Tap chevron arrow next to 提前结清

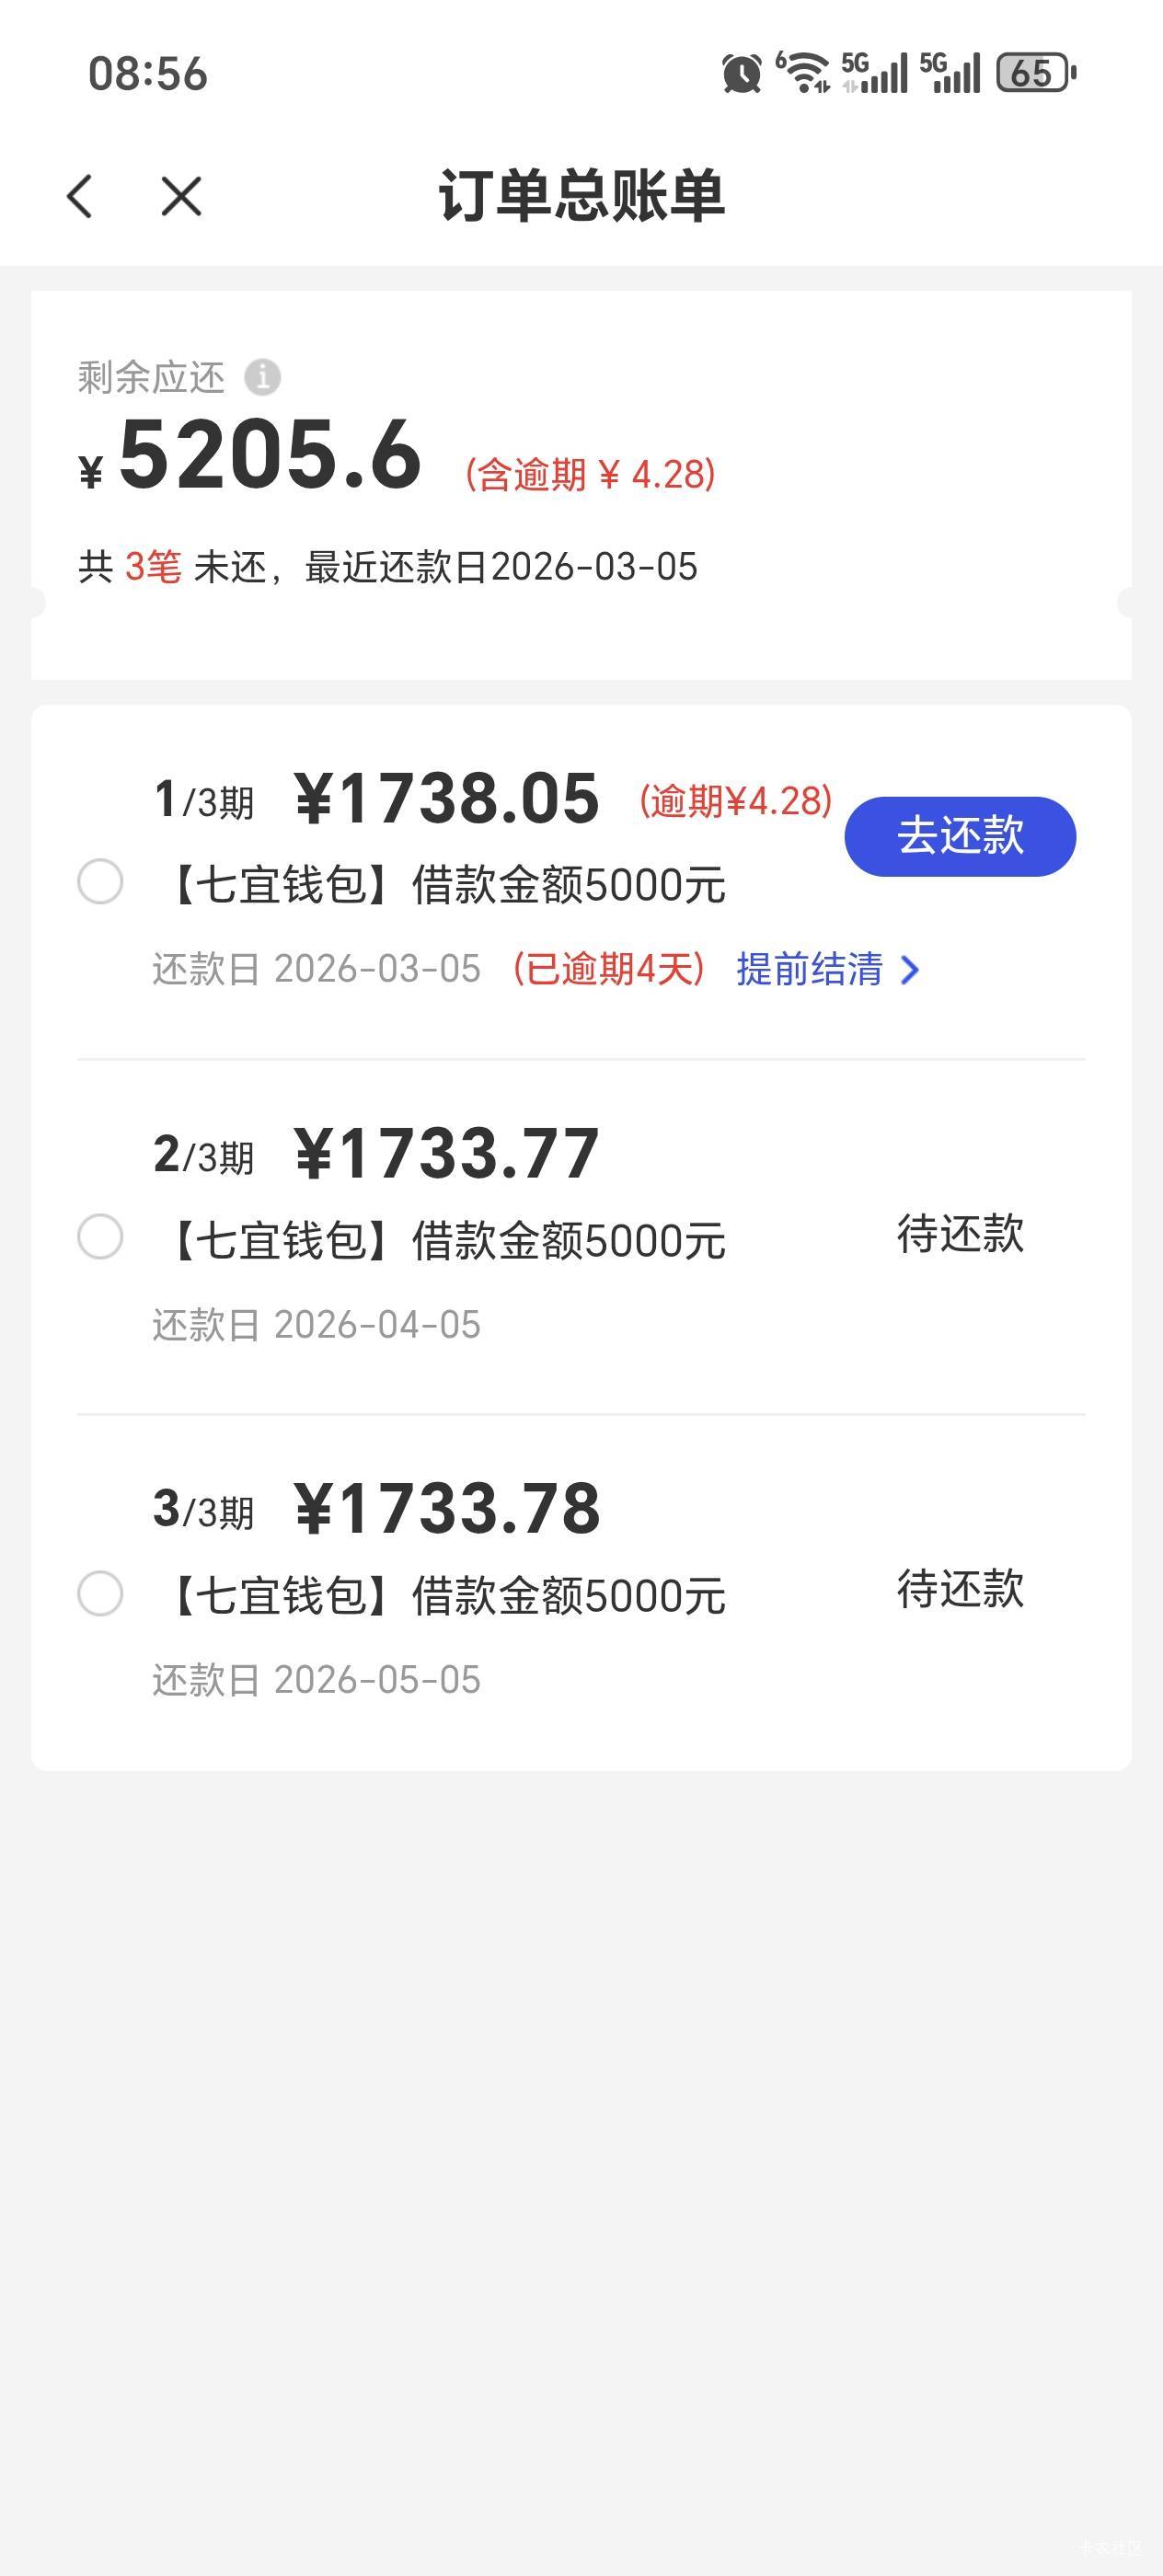pos(909,970)
